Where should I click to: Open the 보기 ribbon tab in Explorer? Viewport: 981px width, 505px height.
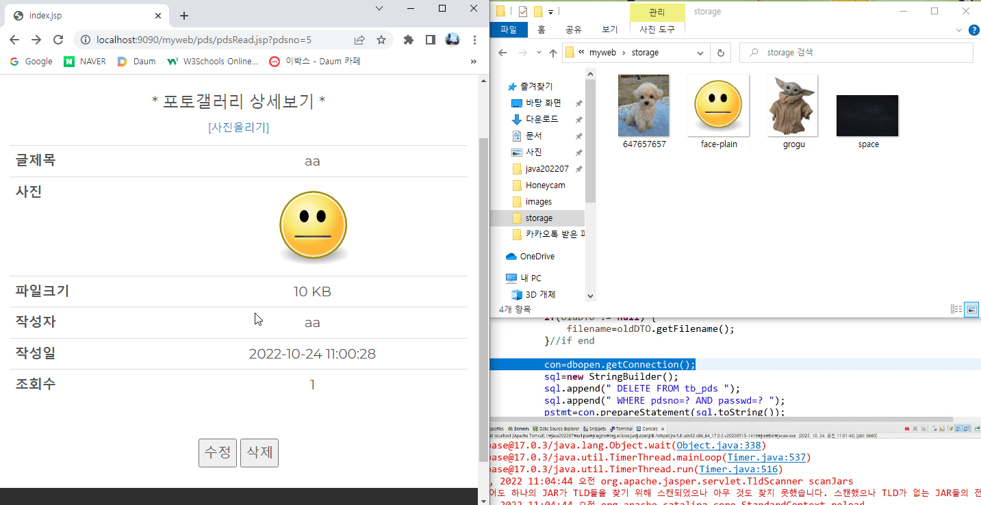coord(609,29)
